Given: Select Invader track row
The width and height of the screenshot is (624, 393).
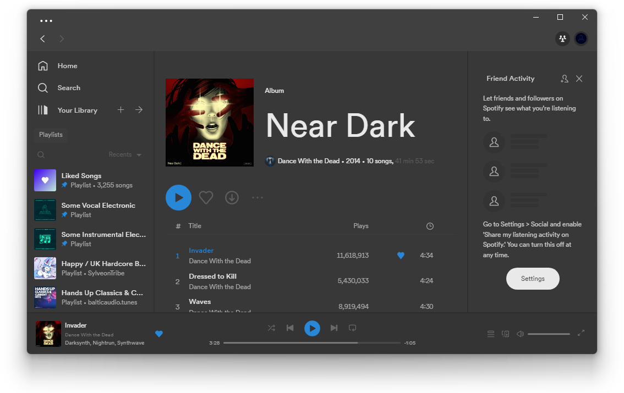Looking at the screenshot, I should coord(310,256).
